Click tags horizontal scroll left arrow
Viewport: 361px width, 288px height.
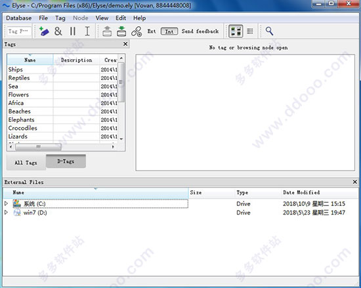point(11,147)
